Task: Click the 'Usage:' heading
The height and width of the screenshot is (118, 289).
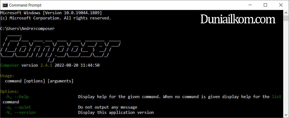Action: [x=7, y=76]
